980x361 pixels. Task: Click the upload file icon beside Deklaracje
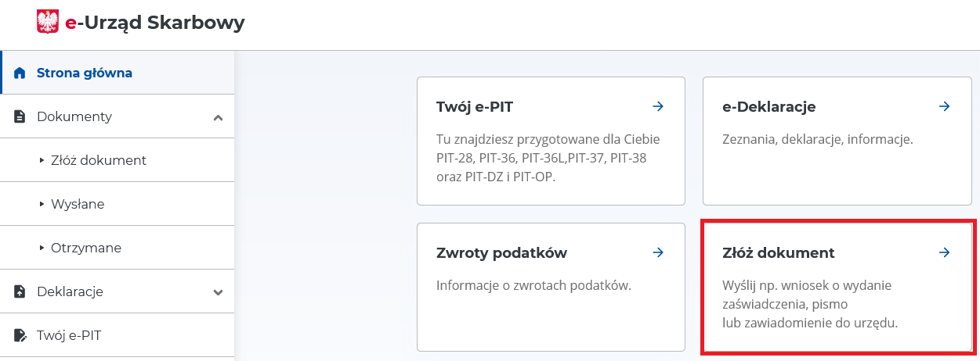20,292
